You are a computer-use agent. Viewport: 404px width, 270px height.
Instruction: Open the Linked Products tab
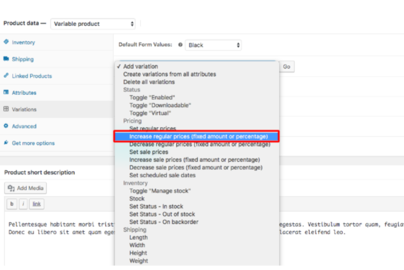(x=56, y=76)
